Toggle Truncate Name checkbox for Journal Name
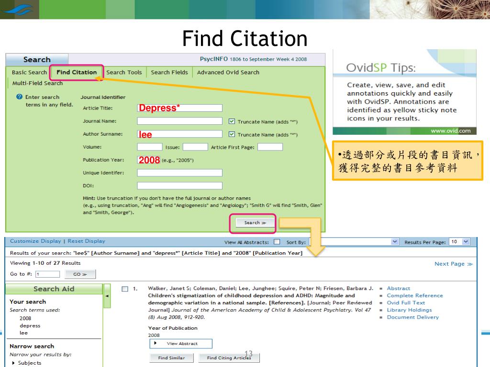The image size is (490, 367). [x=232, y=121]
